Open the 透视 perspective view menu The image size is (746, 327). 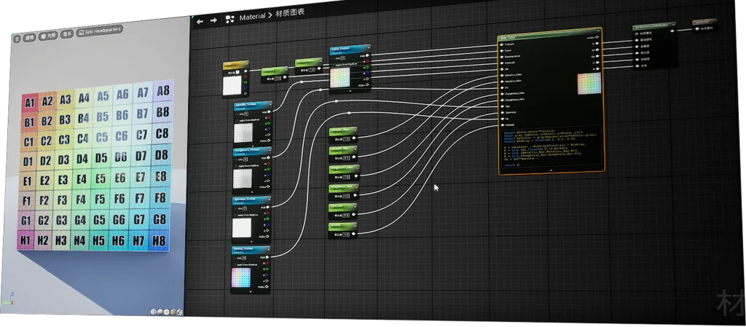[x=30, y=37]
